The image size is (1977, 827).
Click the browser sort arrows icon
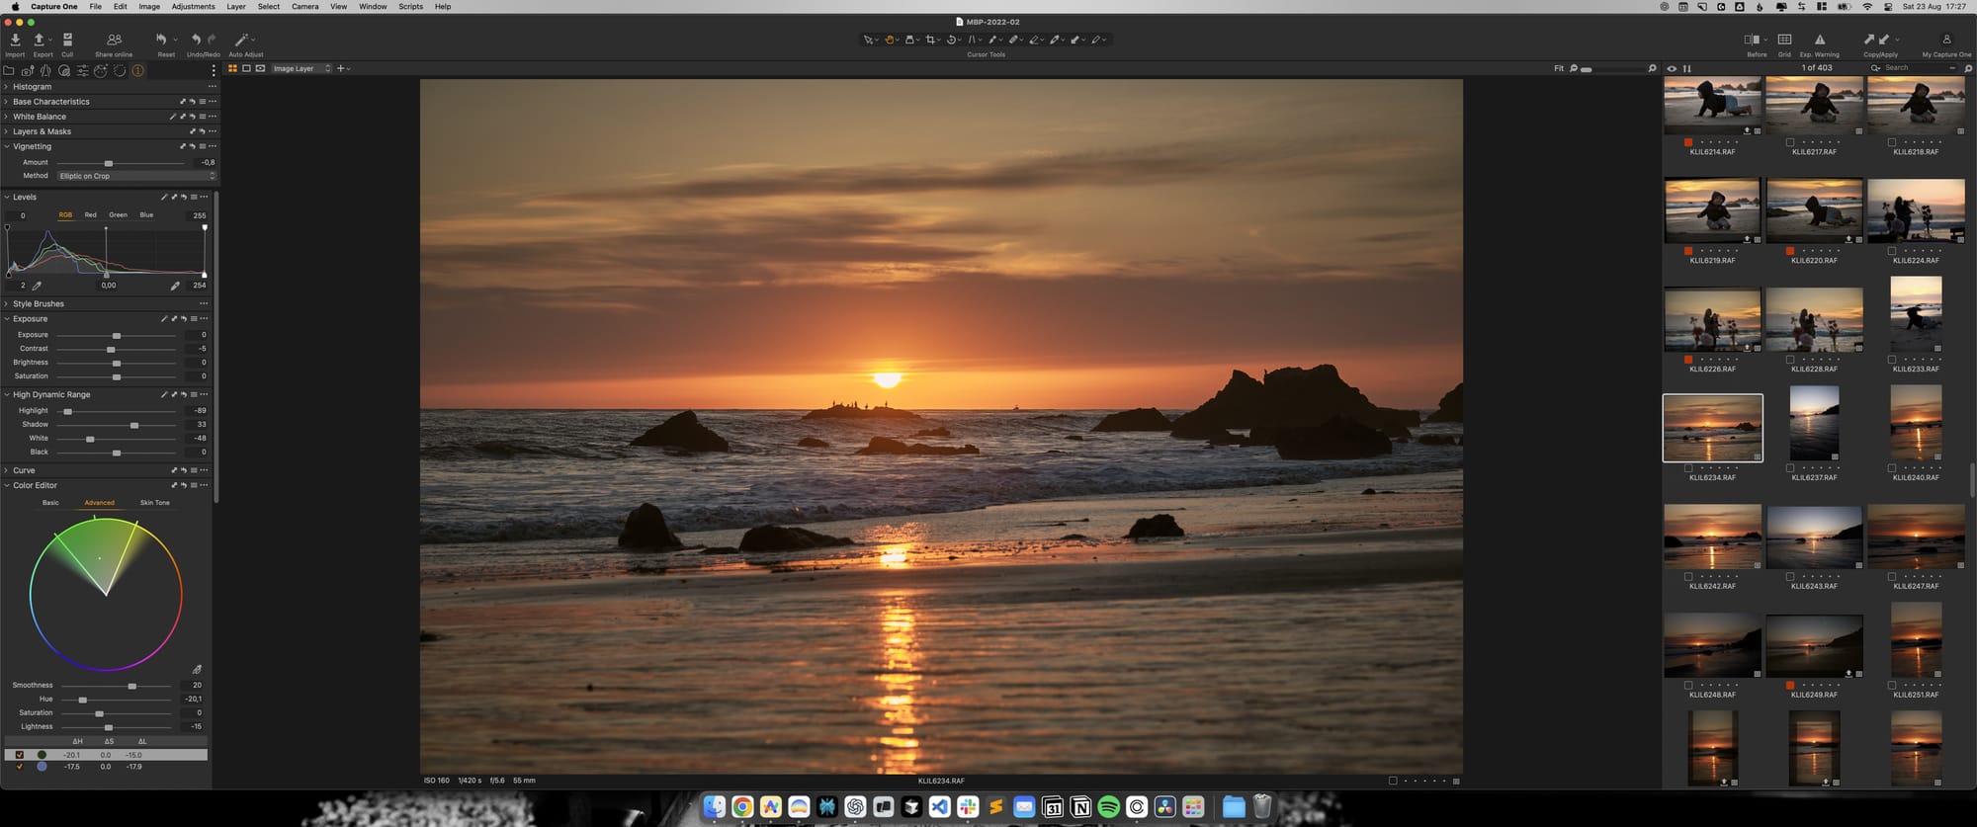point(1686,68)
